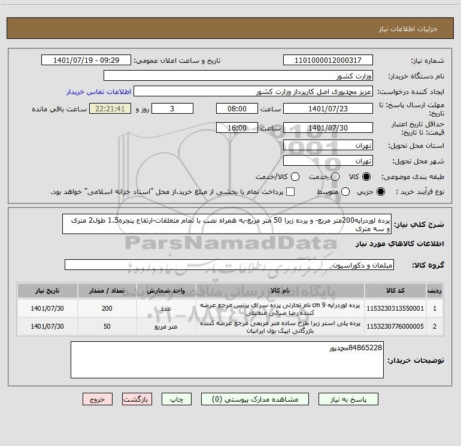Click the شرح کلی نیاز description box
Viewport: 461px width, 446px height.
tap(227, 224)
